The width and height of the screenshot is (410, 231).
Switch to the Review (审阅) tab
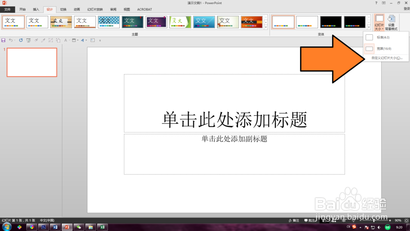113,9
